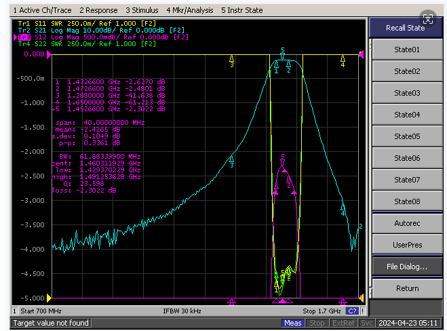Click the yellow reference triangle at -5.000

(49, 298)
